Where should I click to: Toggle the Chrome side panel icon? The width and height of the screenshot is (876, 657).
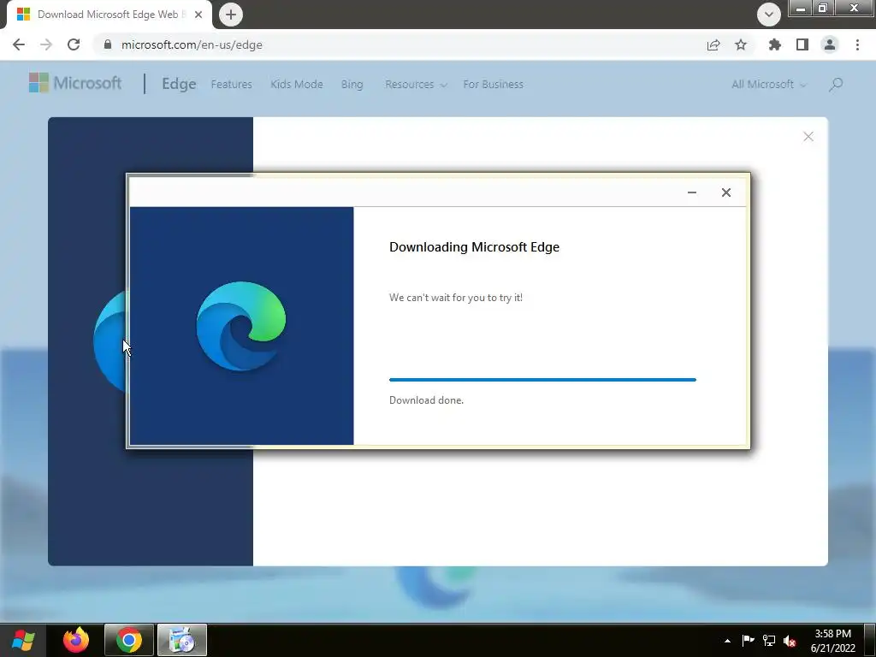click(802, 44)
